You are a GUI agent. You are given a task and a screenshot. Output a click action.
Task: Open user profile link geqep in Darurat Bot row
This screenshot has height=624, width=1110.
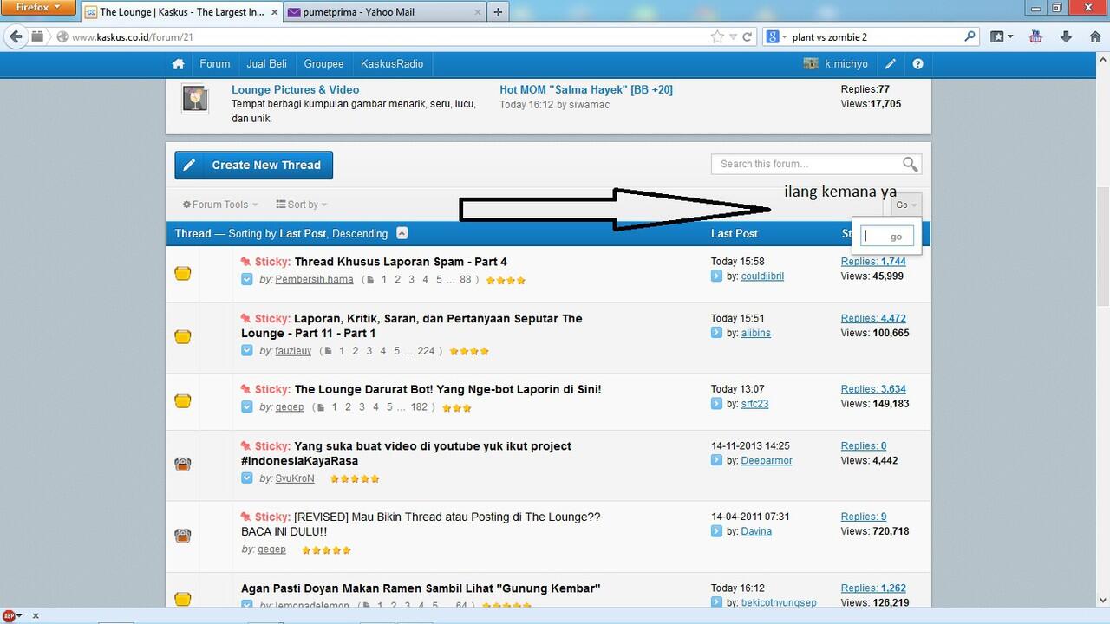tap(290, 407)
